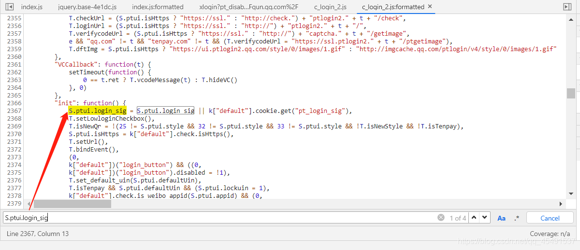The height and width of the screenshot is (250, 580).
Task: Switch to index.js:formatted tab
Action: coord(158,7)
